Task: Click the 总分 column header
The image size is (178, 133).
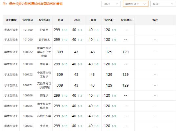Action: (x=60, y=20)
